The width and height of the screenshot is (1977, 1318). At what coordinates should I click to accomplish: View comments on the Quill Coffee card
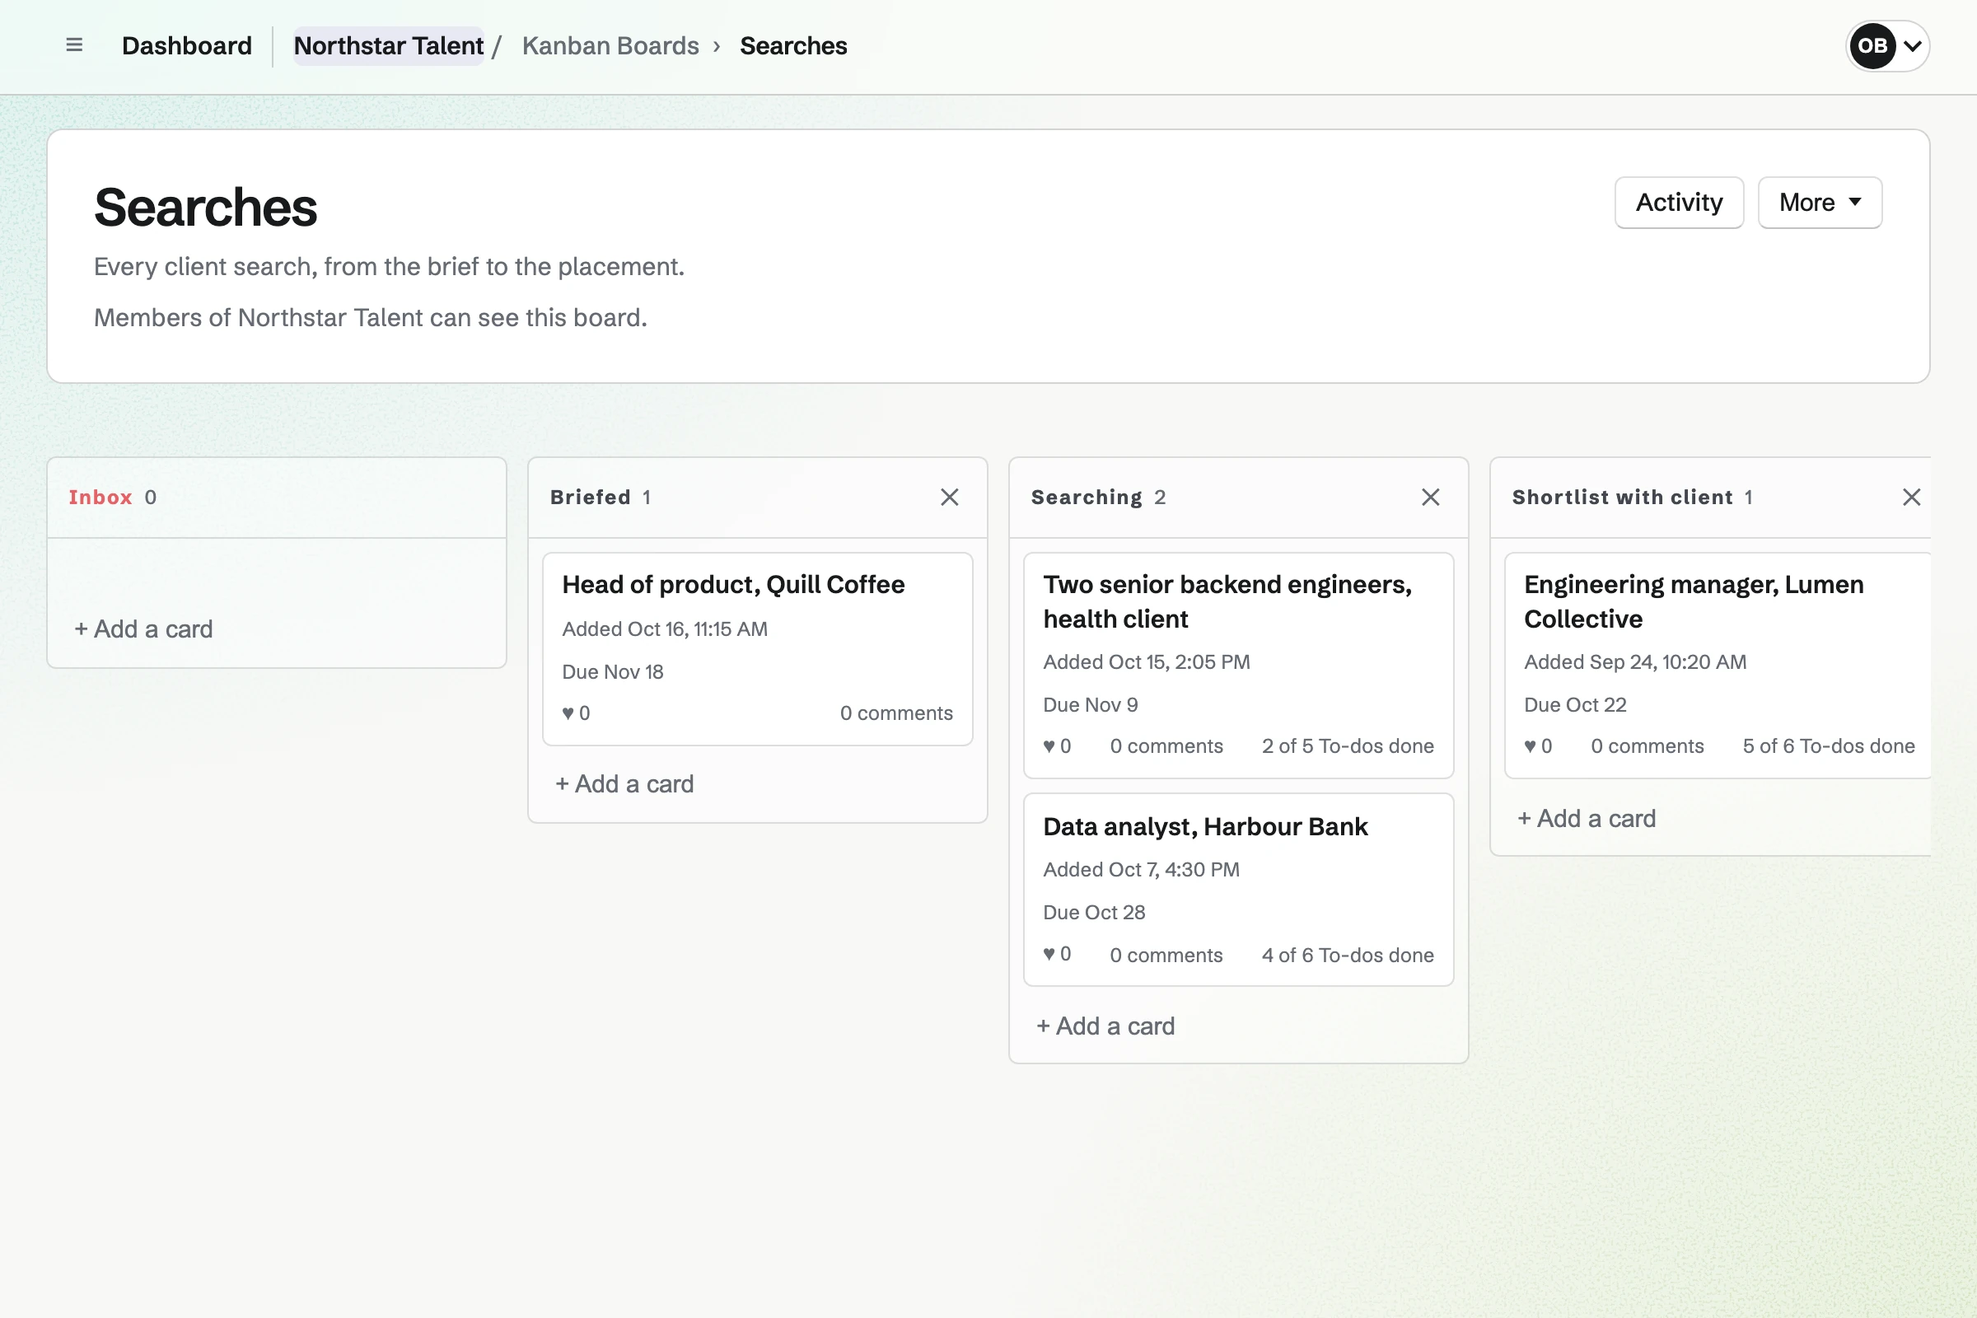click(896, 713)
